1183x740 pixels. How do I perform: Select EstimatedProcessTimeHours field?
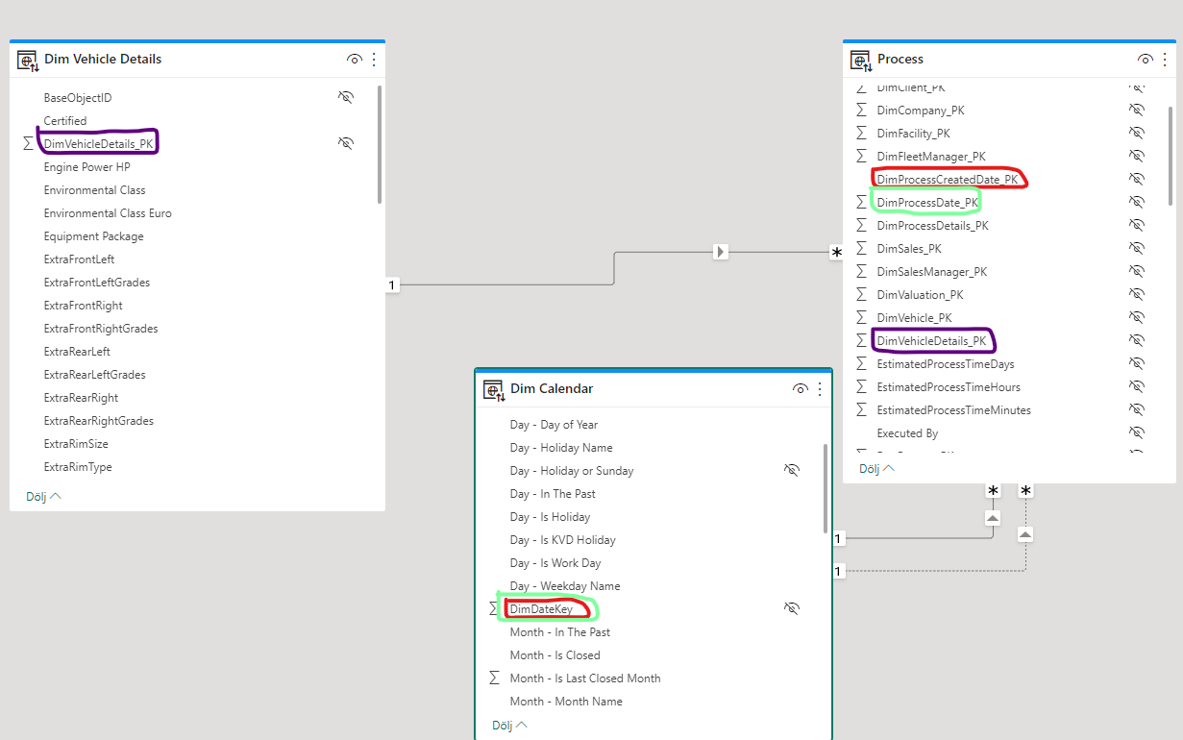click(x=949, y=386)
